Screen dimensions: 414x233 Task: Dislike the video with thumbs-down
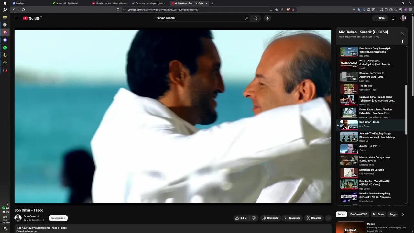pos(254,218)
